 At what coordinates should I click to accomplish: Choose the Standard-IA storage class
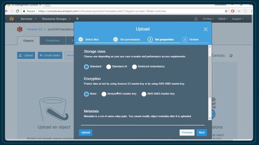point(108,67)
